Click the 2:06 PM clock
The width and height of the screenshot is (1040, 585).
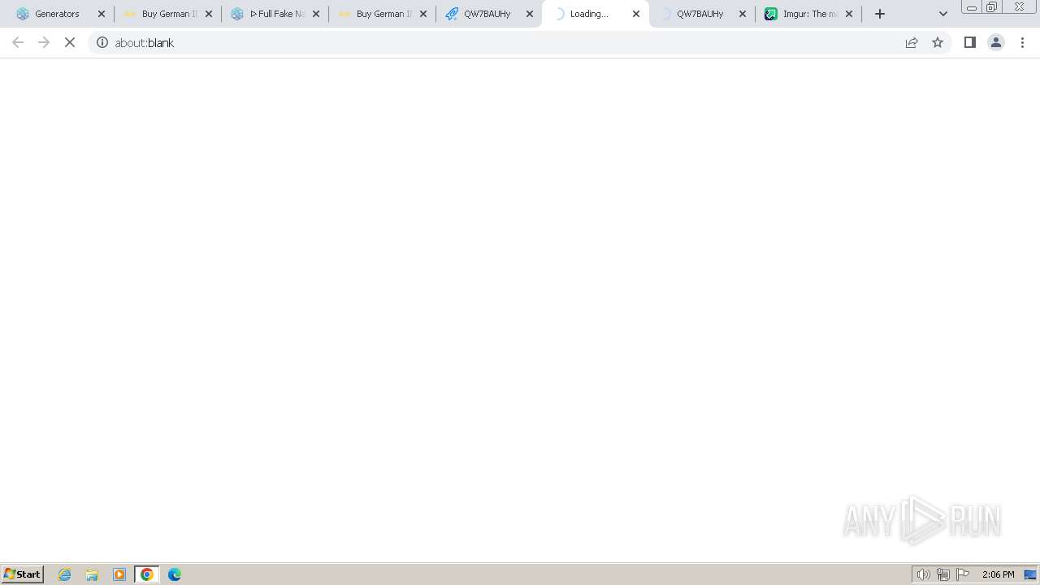998,574
